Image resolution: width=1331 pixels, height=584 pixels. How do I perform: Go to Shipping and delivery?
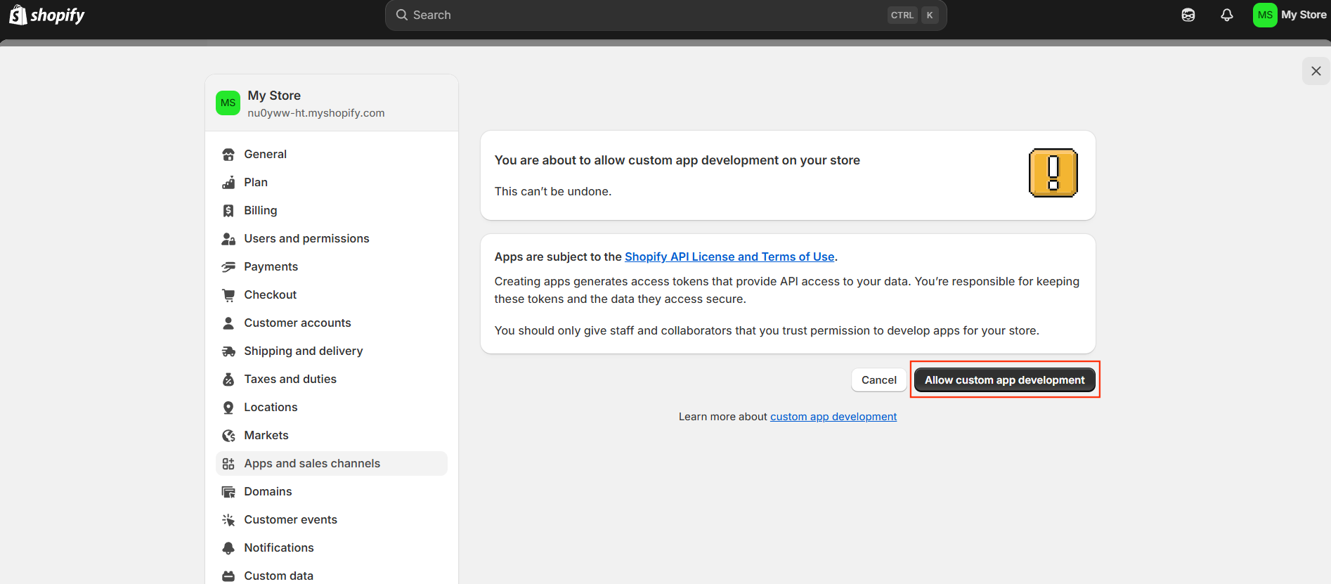[x=332, y=351]
